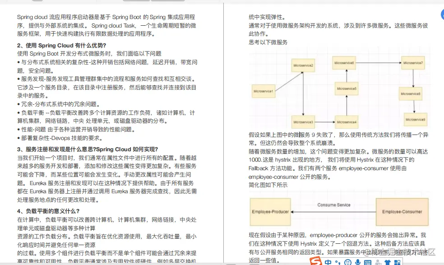444x265 pixels.
Task: Click the 'Consume Service' arrow label
Action: click(333, 205)
